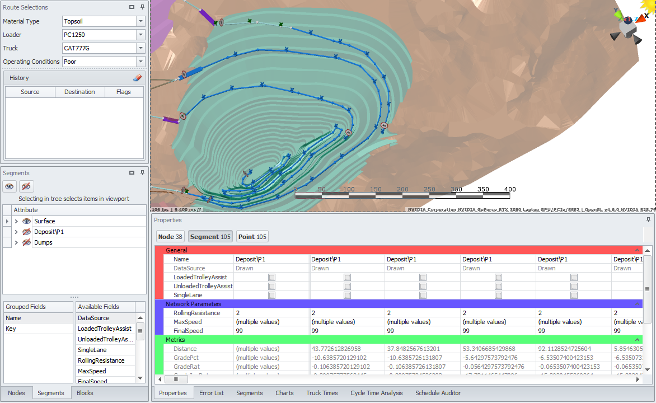The width and height of the screenshot is (656, 403).
Task: Maximize the Segments panel
Action: point(132,173)
